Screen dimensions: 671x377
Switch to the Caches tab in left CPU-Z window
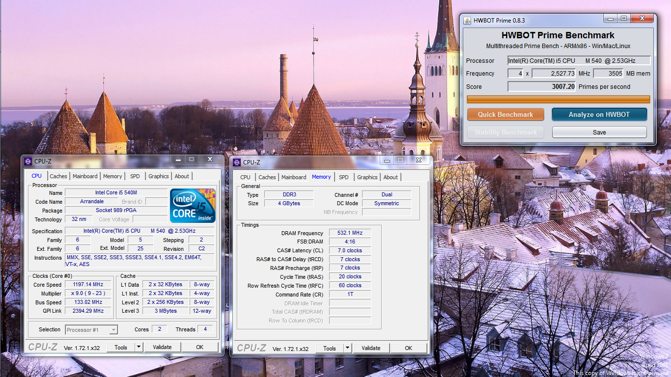point(58,176)
